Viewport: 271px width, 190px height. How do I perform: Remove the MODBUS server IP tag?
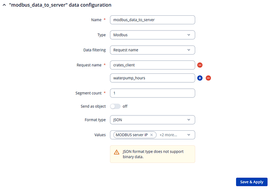tap(152, 135)
